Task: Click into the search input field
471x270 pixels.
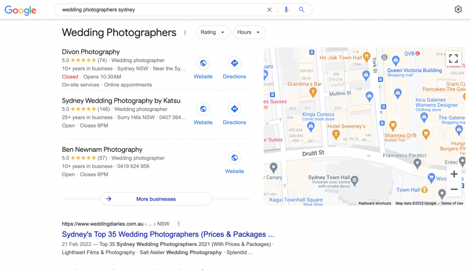Action: coord(162,10)
